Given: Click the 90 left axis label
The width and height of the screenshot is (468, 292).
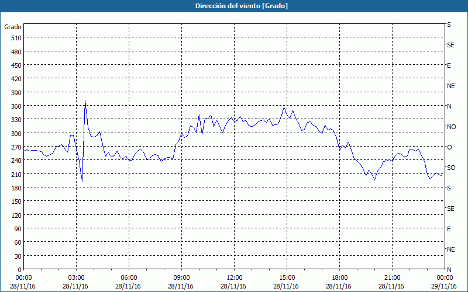Looking at the screenshot, I should tap(18, 229).
